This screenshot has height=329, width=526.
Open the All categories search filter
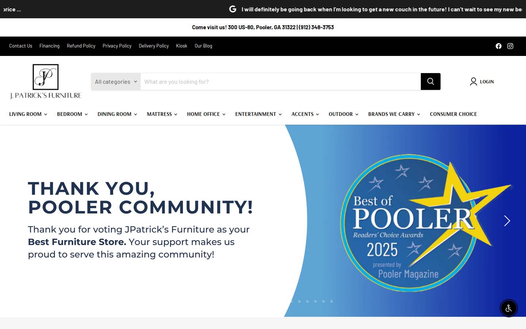[x=116, y=82]
